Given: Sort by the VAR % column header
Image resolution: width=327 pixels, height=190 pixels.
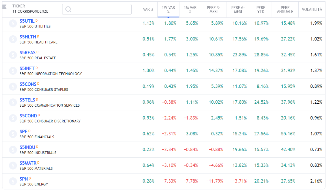Looking at the screenshot, I should [x=148, y=9].
